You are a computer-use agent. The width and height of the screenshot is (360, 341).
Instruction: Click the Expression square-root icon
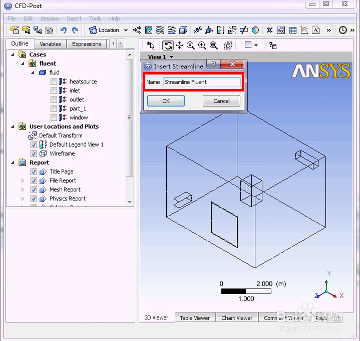[x=281, y=30]
